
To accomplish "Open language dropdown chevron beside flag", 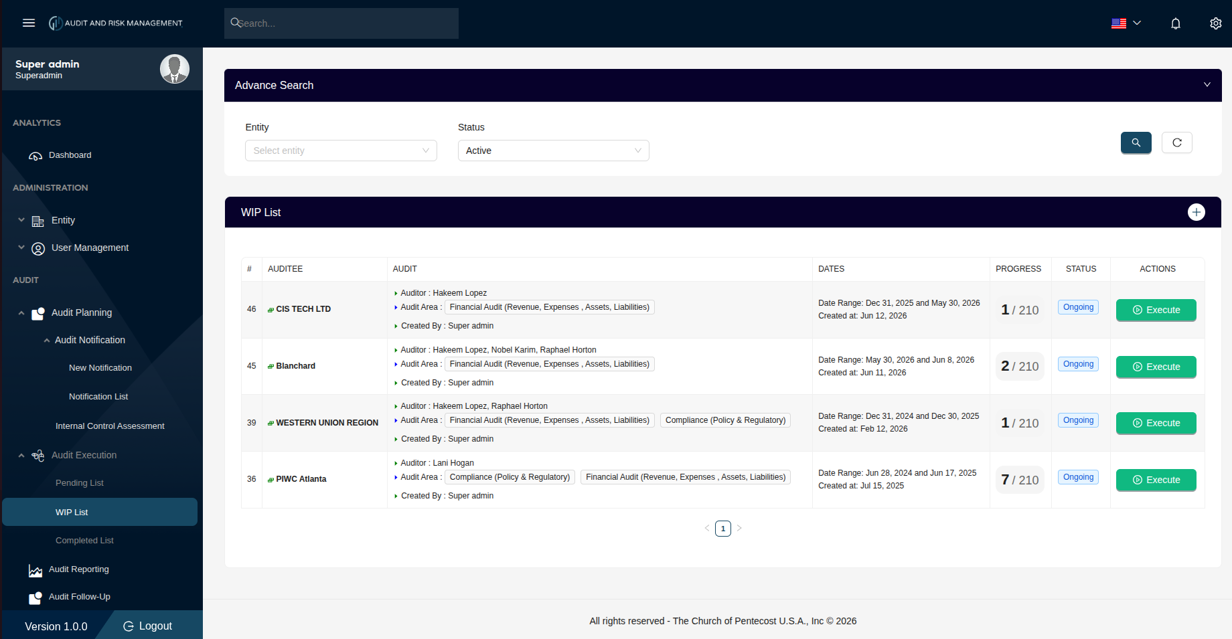I will [1137, 23].
